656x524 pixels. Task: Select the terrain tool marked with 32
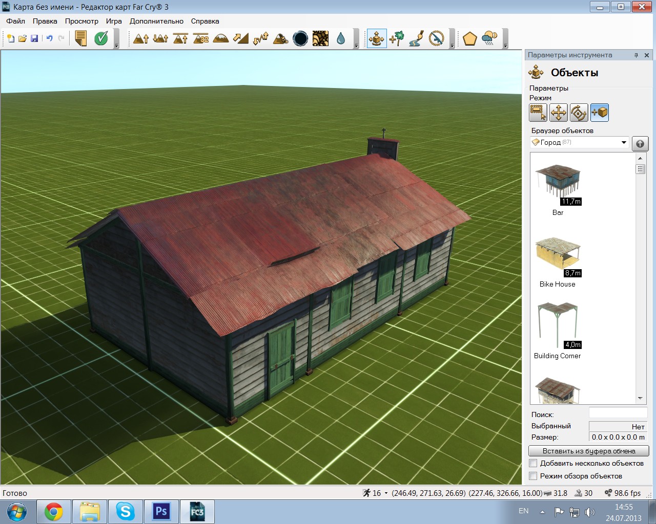tap(201, 38)
